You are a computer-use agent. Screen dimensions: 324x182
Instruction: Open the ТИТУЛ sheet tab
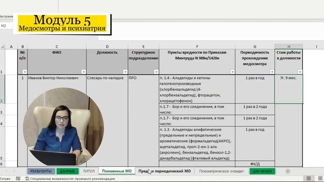[x=89, y=171]
